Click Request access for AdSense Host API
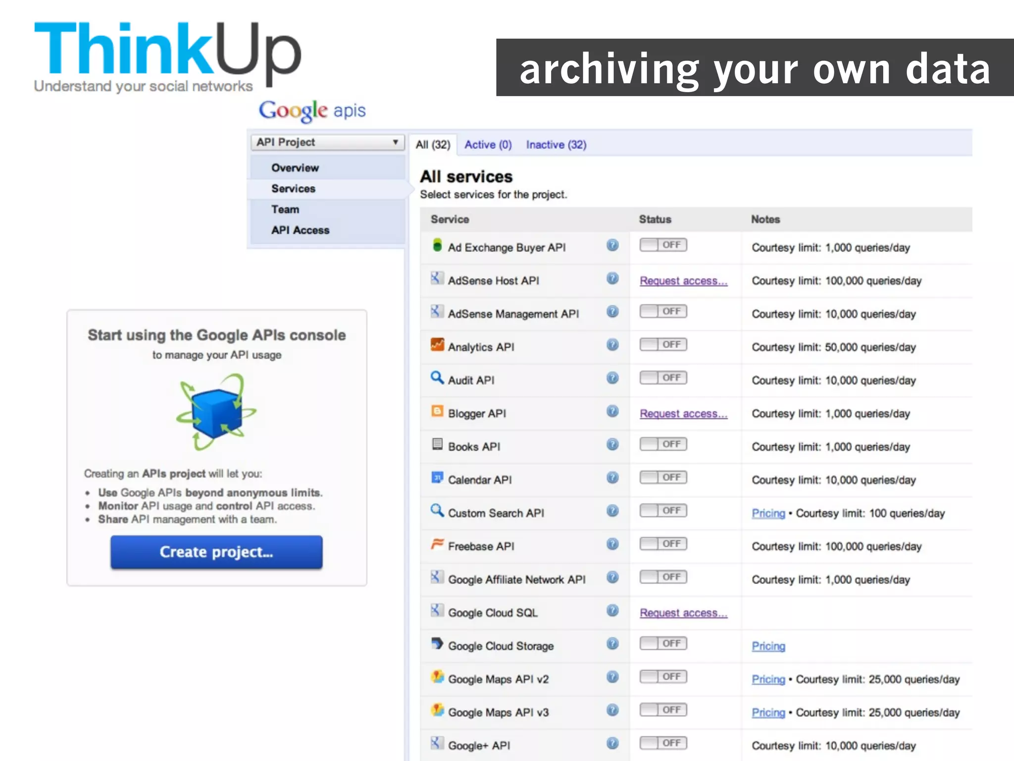Image resolution: width=1014 pixels, height=761 pixels. (x=683, y=281)
